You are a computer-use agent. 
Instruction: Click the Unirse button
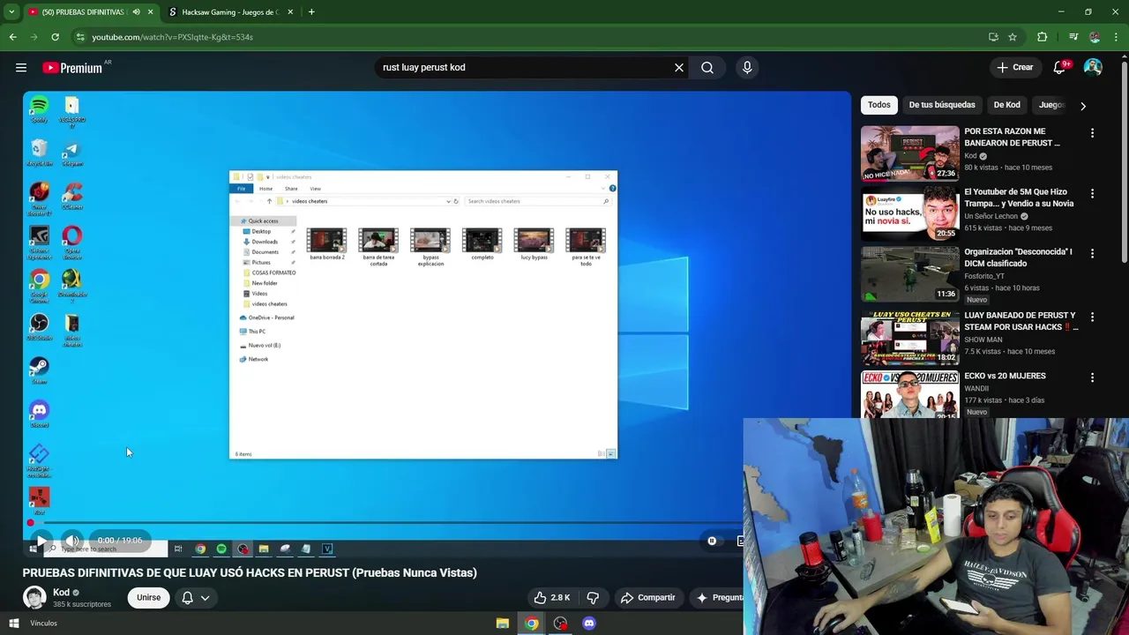tap(148, 597)
